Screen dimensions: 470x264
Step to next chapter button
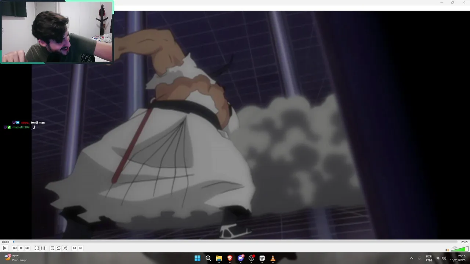[x=81, y=248]
